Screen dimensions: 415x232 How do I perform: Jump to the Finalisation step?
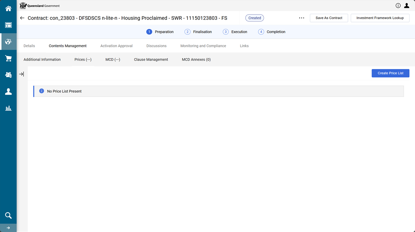click(198, 32)
